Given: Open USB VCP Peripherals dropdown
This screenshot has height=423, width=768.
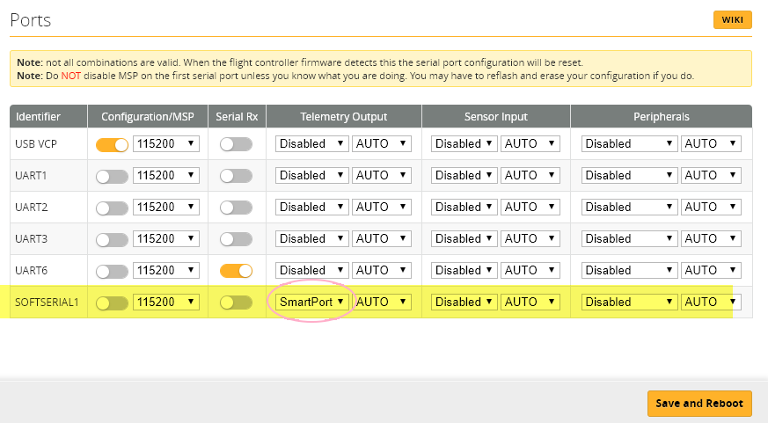Looking at the screenshot, I should (x=628, y=143).
